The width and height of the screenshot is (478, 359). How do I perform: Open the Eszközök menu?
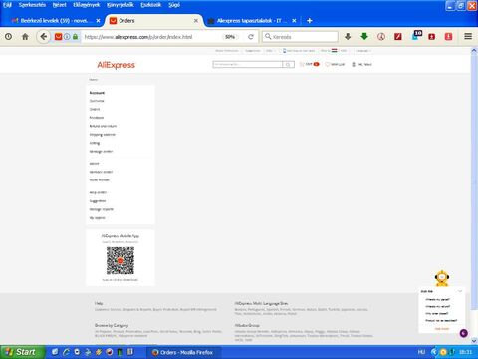[x=151, y=5]
